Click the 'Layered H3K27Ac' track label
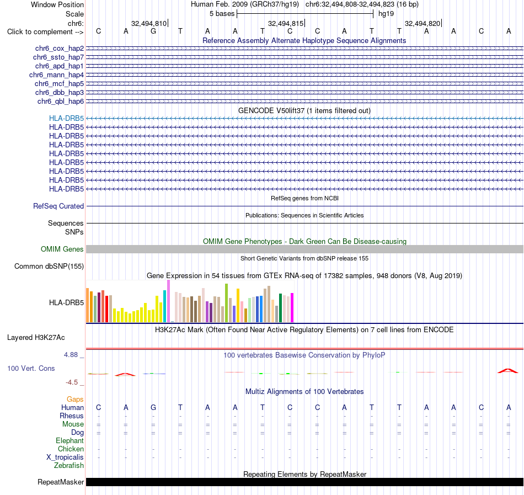 pyautogui.click(x=36, y=338)
